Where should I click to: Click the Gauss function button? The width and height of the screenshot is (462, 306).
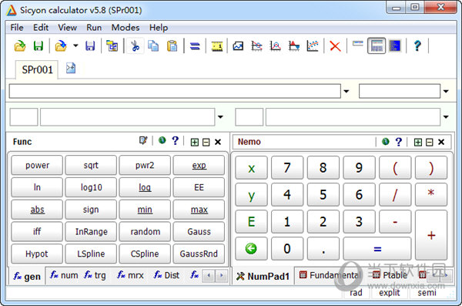199,232
